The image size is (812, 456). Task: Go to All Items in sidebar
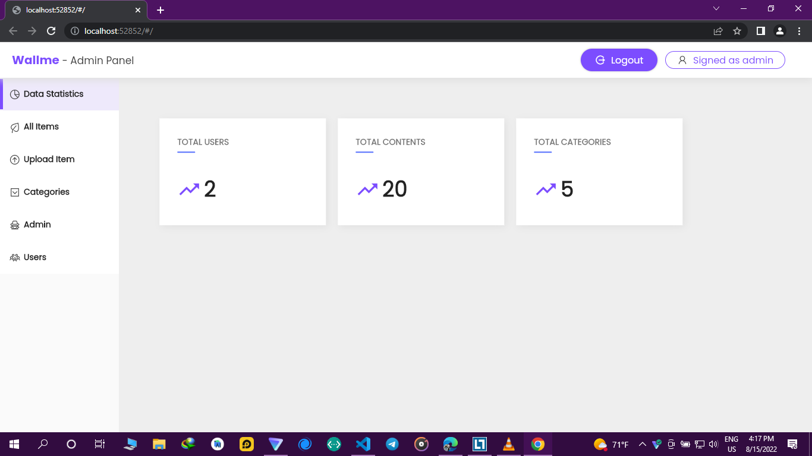pos(59,126)
